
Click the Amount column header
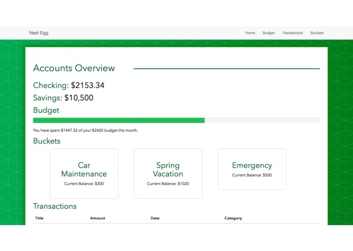pos(98,218)
